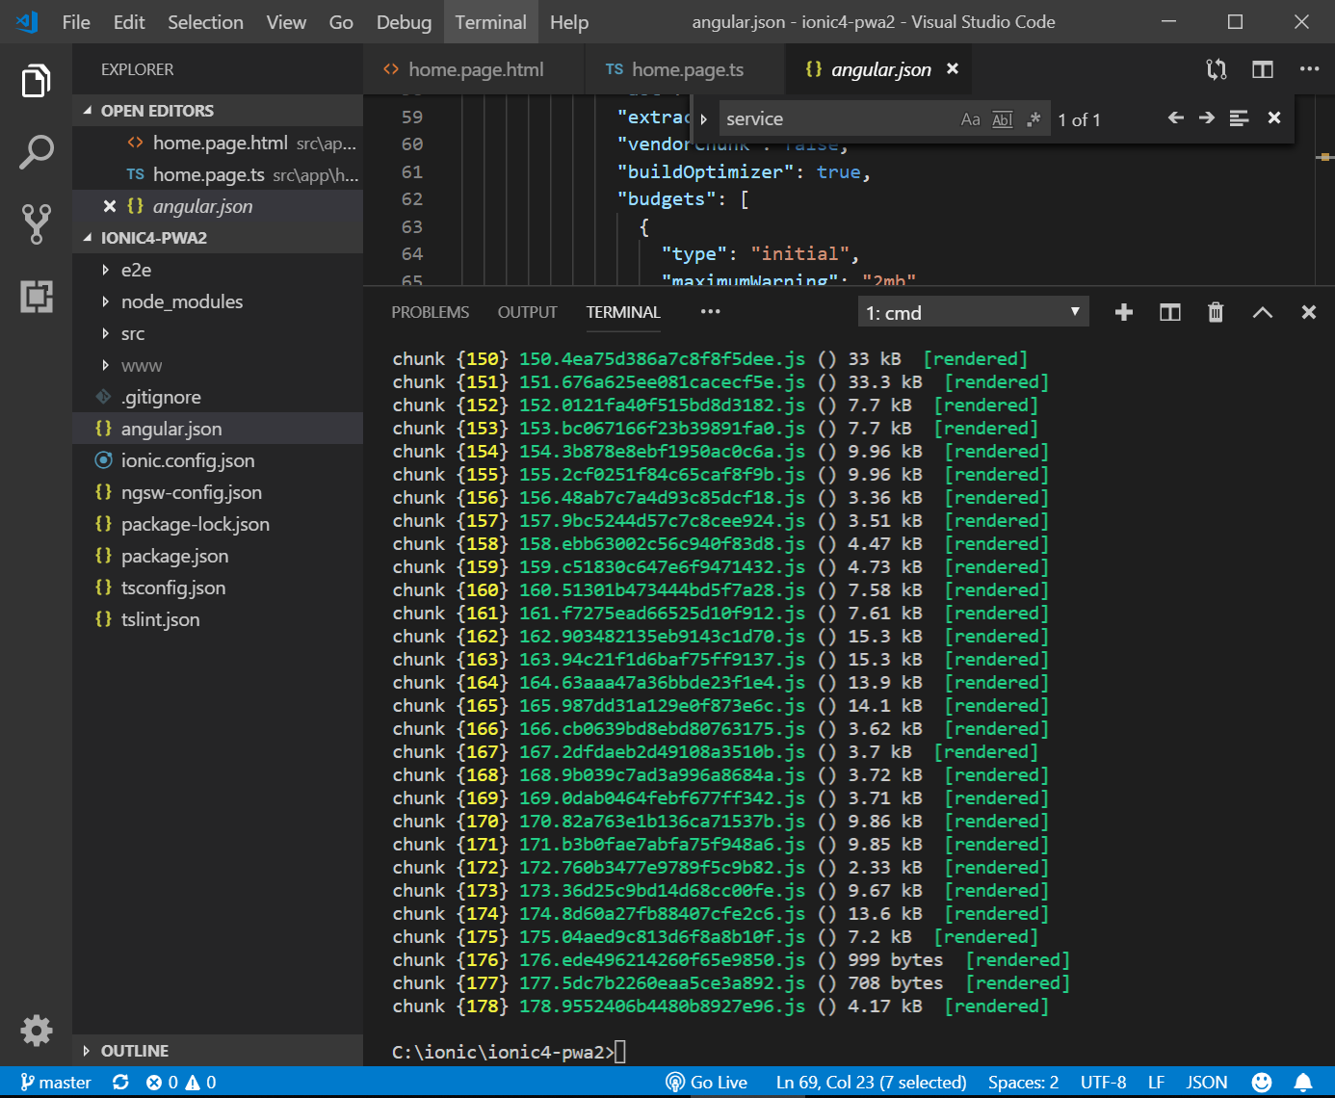The height and width of the screenshot is (1098, 1335).
Task: Toggle Match Case in find widget
Action: click(970, 119)
